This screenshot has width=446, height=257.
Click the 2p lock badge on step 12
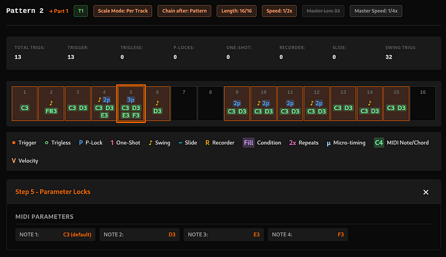[x=319, y=103]
